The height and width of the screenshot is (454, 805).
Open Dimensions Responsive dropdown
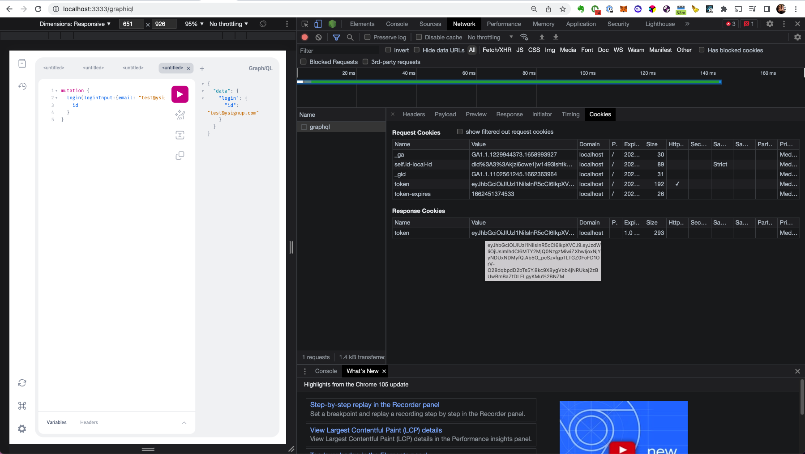tap(75, 24)
